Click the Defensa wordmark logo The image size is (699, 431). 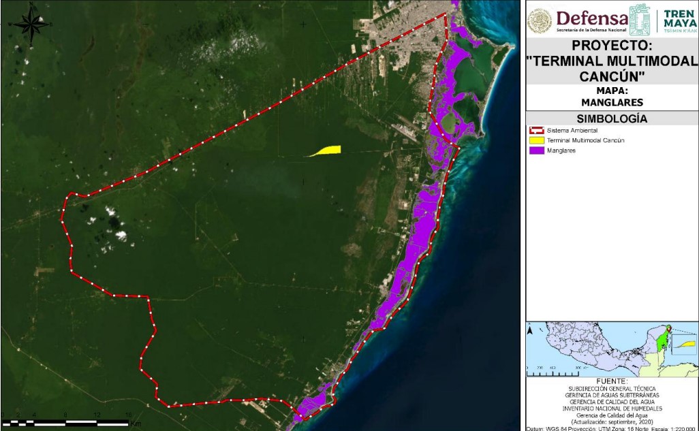click(x=591, y=19)
